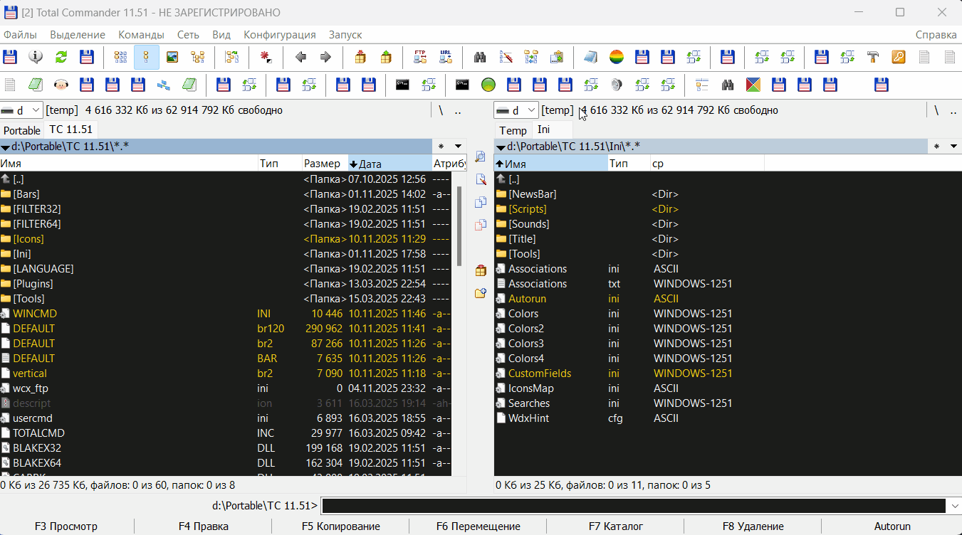The height and width of the screenshot is (535, 962).
Task: Click the orange key icon
Action: click(899, 57)
